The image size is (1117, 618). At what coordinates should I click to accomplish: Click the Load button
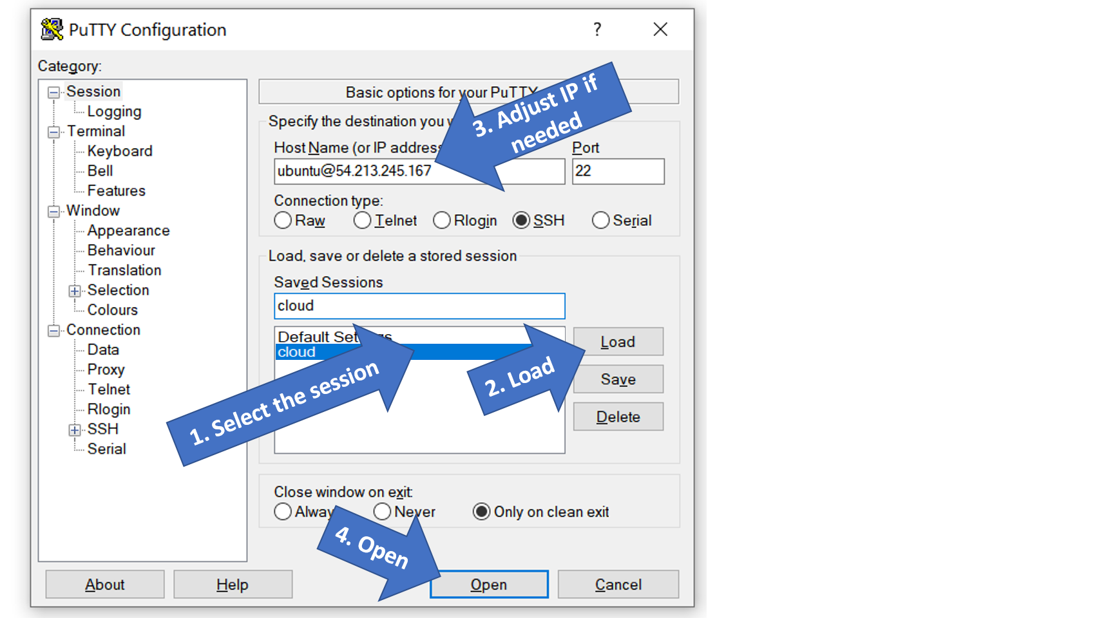(618, 342)
